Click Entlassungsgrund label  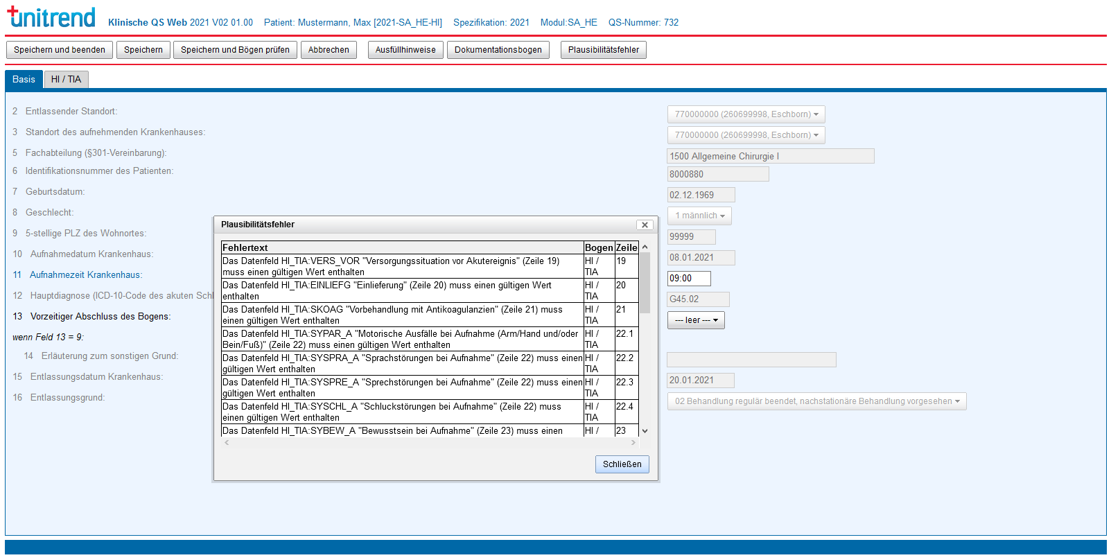(x=68, y=398)
